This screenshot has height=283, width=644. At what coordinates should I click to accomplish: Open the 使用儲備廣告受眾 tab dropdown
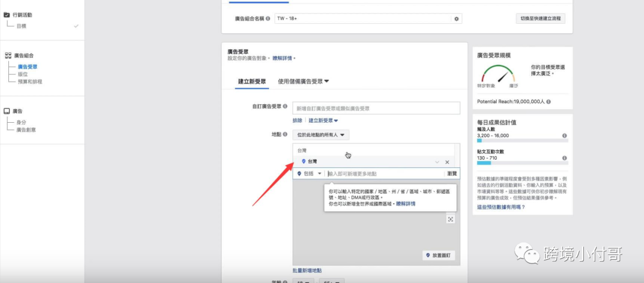click(x=304, y=81)
